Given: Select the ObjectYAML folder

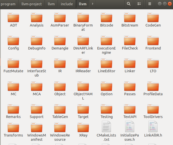Looking at the screenshot, I should 83,91.
